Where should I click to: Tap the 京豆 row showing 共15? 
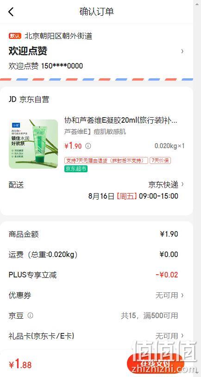click(96, 315)
